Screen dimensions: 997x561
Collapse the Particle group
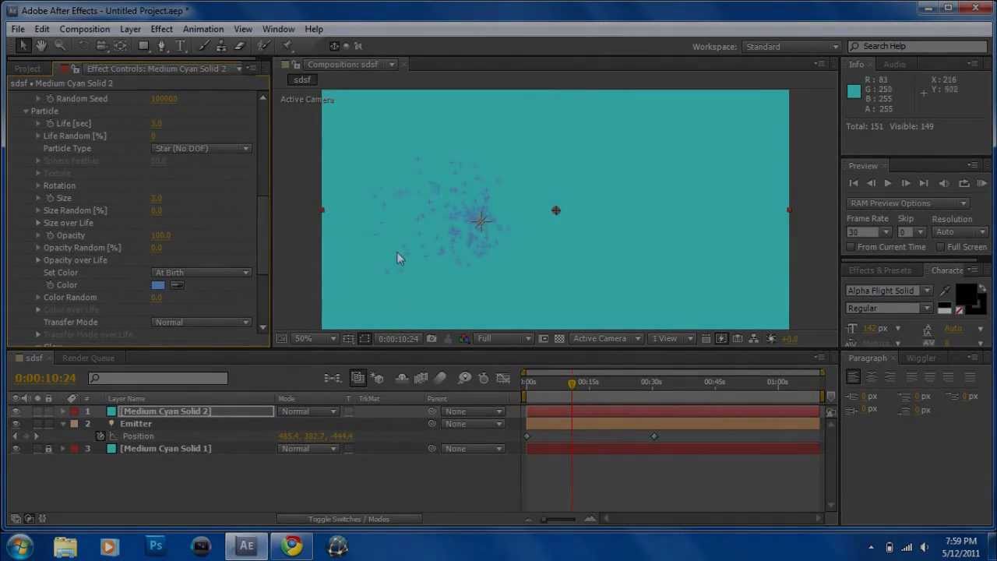[26, 111]
